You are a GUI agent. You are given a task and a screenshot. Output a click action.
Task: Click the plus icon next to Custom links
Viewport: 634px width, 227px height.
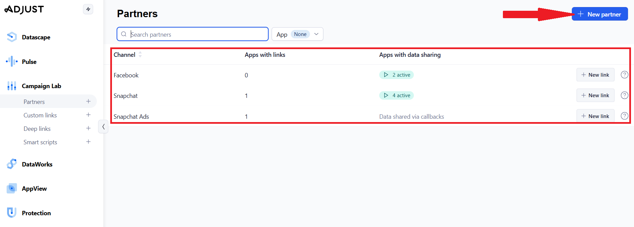(x=88, y=115)
